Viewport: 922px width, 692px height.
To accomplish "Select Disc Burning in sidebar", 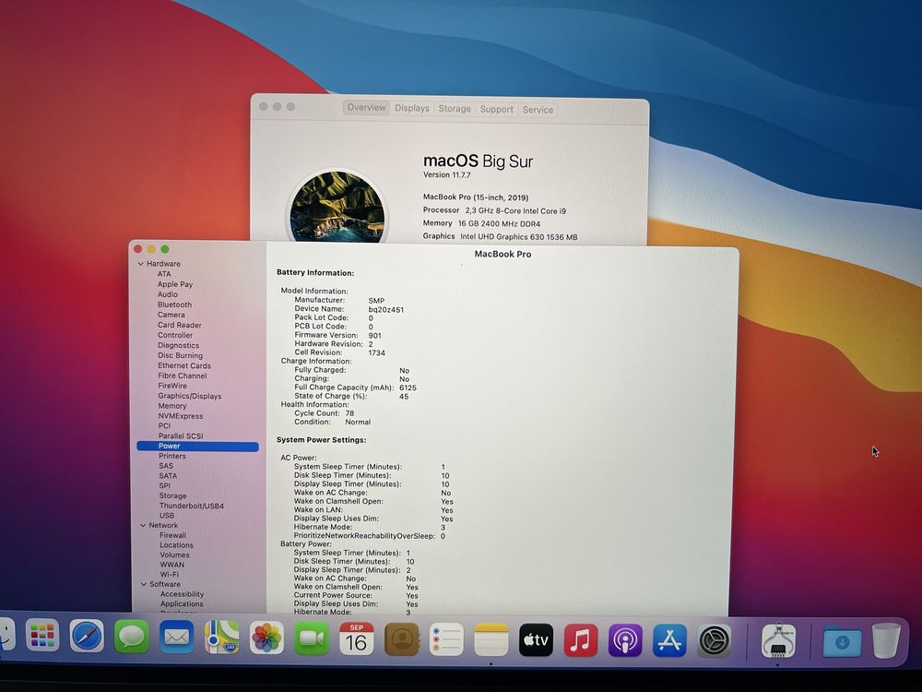I will click(180, 355).
